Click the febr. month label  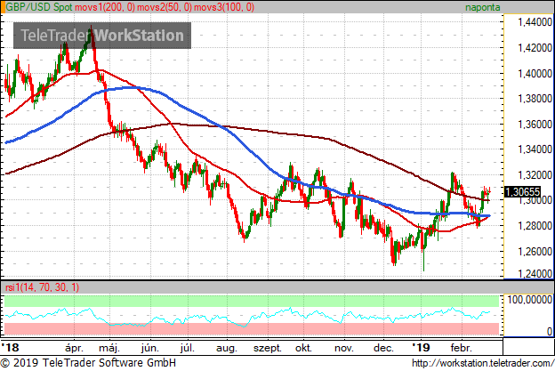click(x=462, y=348)
